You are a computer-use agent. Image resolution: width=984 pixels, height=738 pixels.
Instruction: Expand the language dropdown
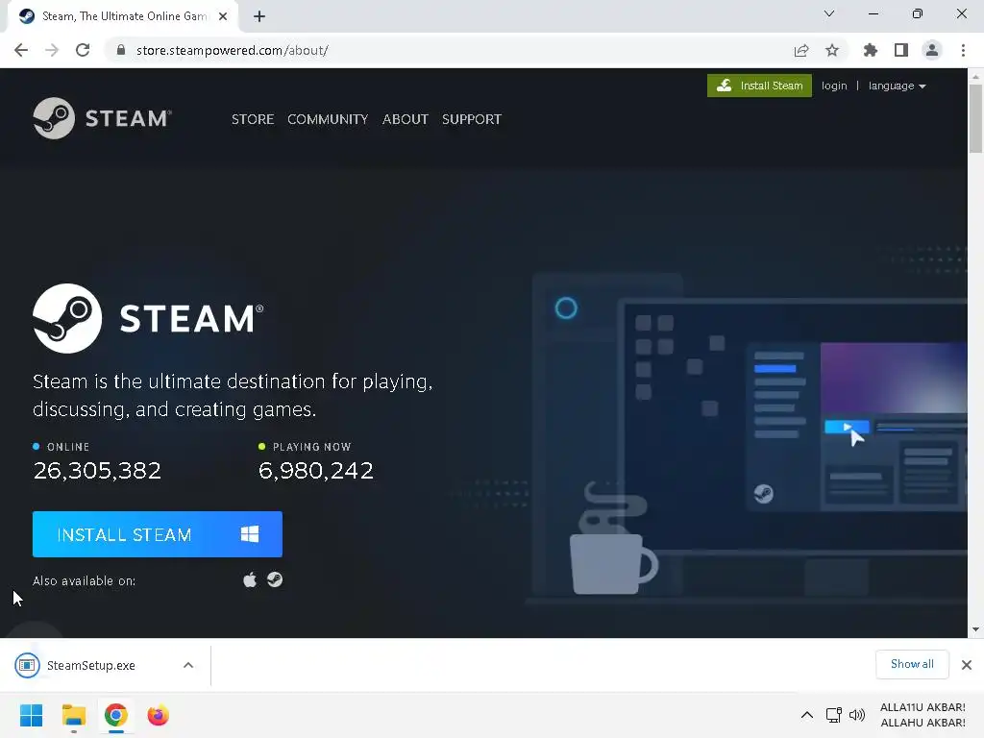pos(897,86)
